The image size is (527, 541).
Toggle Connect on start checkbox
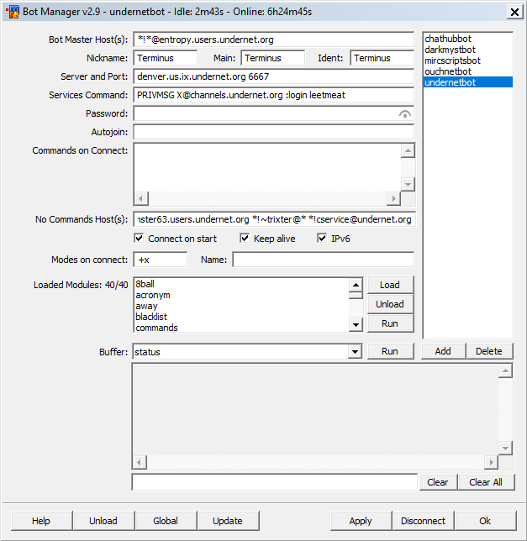[140, 239]
